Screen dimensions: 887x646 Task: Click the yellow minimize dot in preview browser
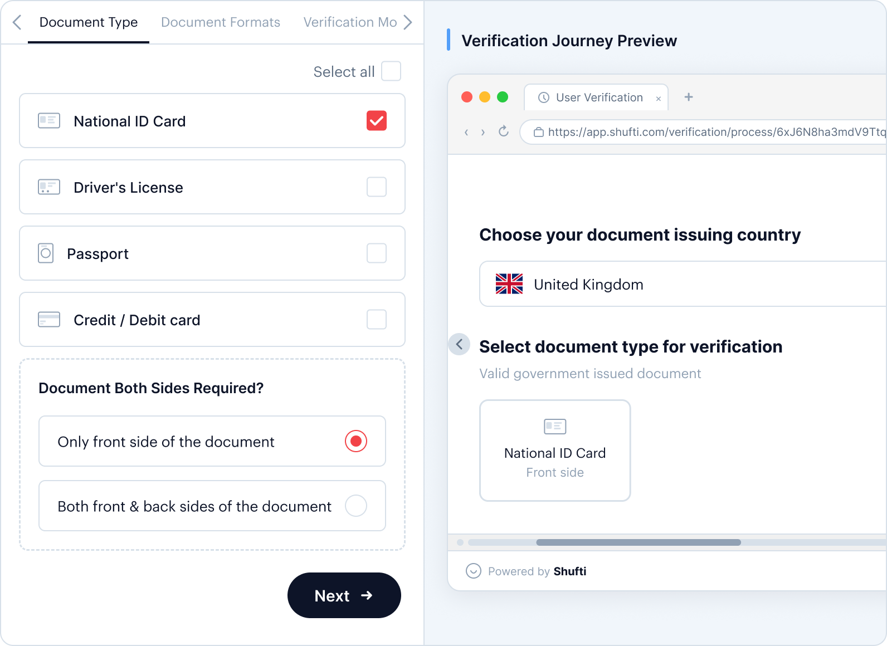(485, 97)
